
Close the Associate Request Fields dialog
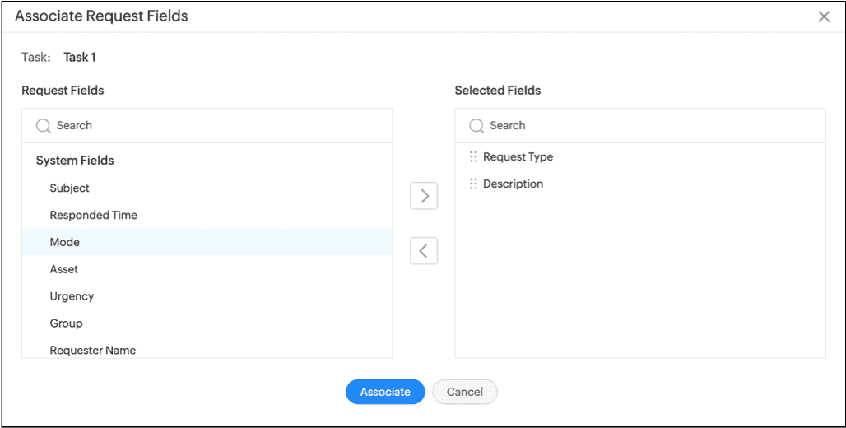point(824,16)
